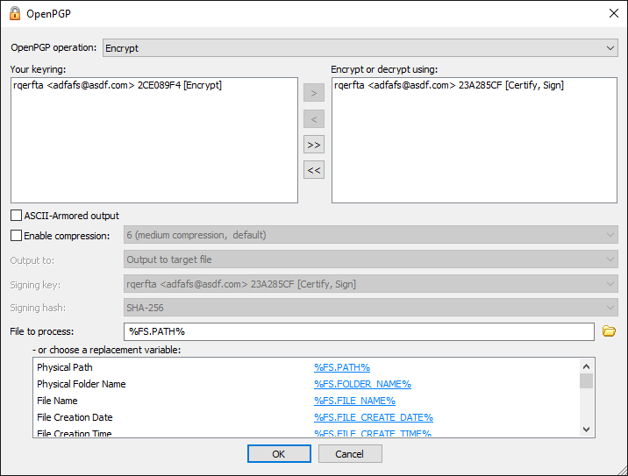Expand the compression level dropdown
This screenshot has width=628, height=476.
tap(370, 235)
